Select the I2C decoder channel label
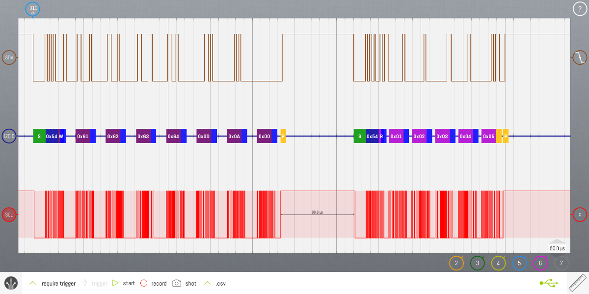Screen dimensions: 589x294 click(9, 136)
